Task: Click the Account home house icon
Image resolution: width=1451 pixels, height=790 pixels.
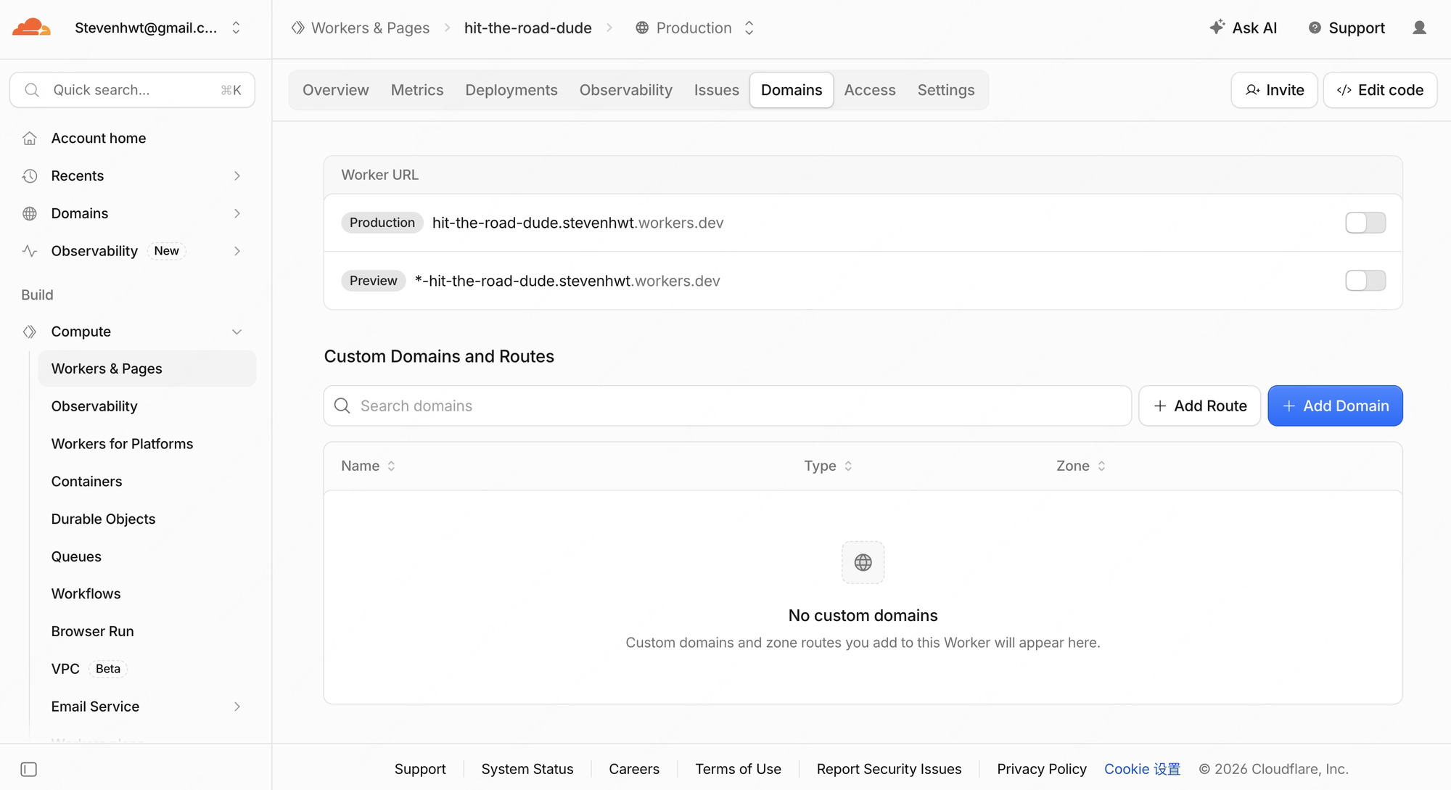Action: point(30,138)
